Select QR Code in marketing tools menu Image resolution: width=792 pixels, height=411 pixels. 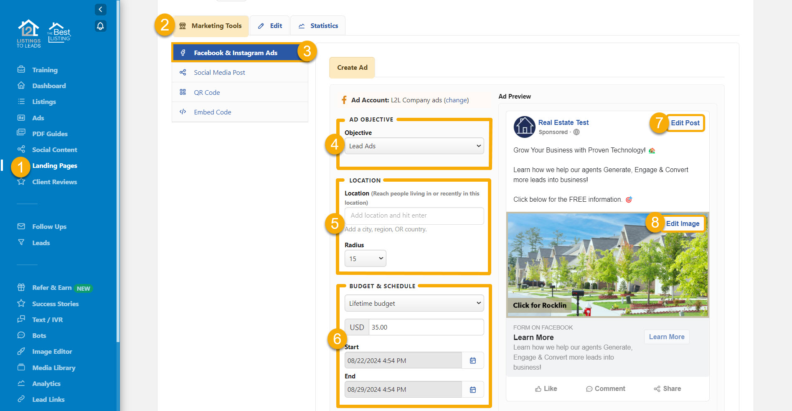click(207, 92)
